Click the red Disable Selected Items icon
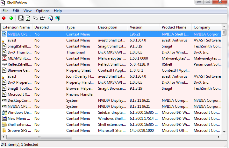Screen dimensions: 229x148 (x=4, y=18)
